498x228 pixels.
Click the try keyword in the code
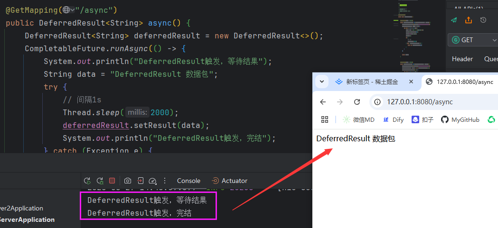[x=51, y=87]
